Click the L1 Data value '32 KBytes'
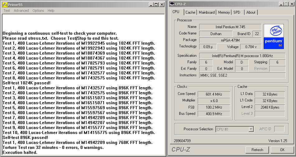Viewport: 296px width, 157px height. point(270,94)
